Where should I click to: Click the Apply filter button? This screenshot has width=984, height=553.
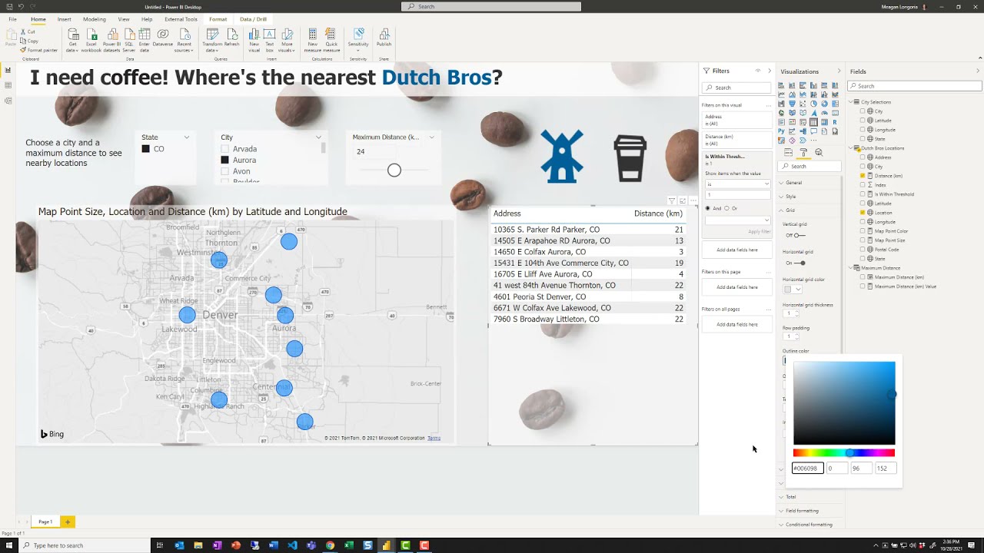pyautogui.click(x=759, y=231)
